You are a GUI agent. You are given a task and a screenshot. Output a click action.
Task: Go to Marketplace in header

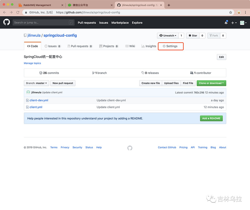click(x=120, y=23)
